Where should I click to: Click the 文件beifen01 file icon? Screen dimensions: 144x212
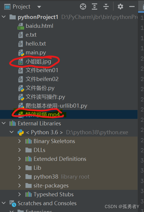click(x=21, y=70)
